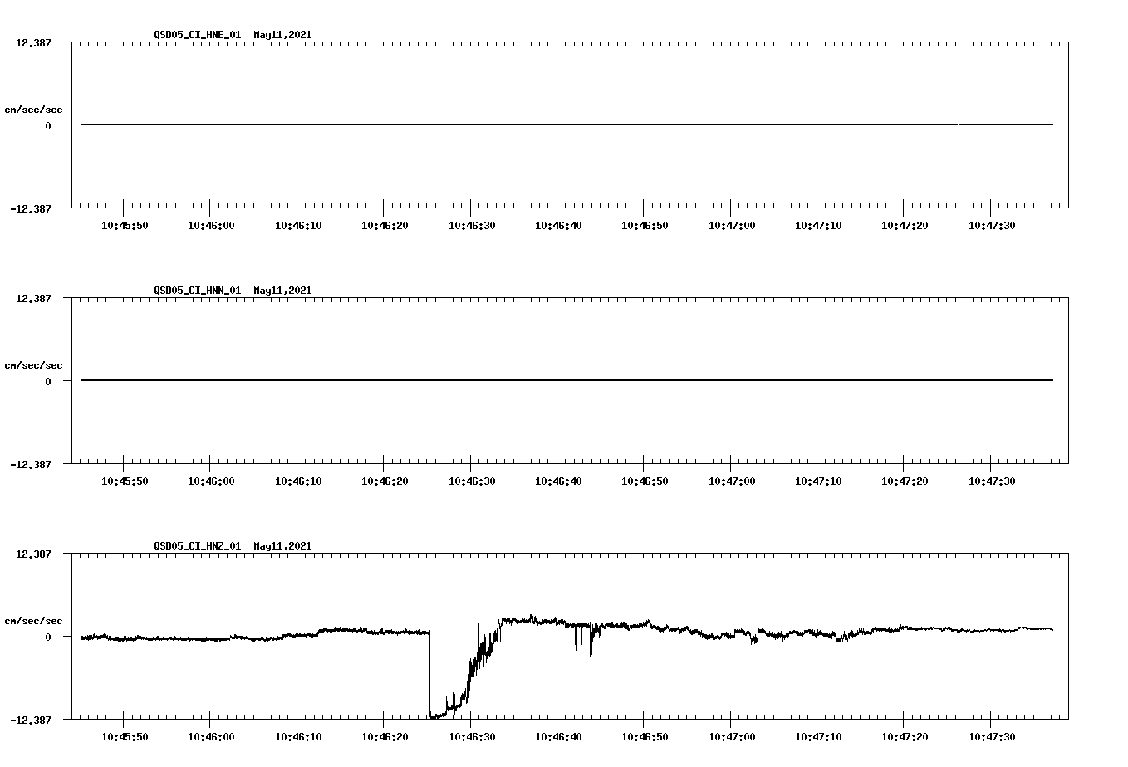Select the QSD05_CI_HNZ_01 channel label
Image resolution: width=1128 pixels, height=767 pixels.
(x=196, y=546)
